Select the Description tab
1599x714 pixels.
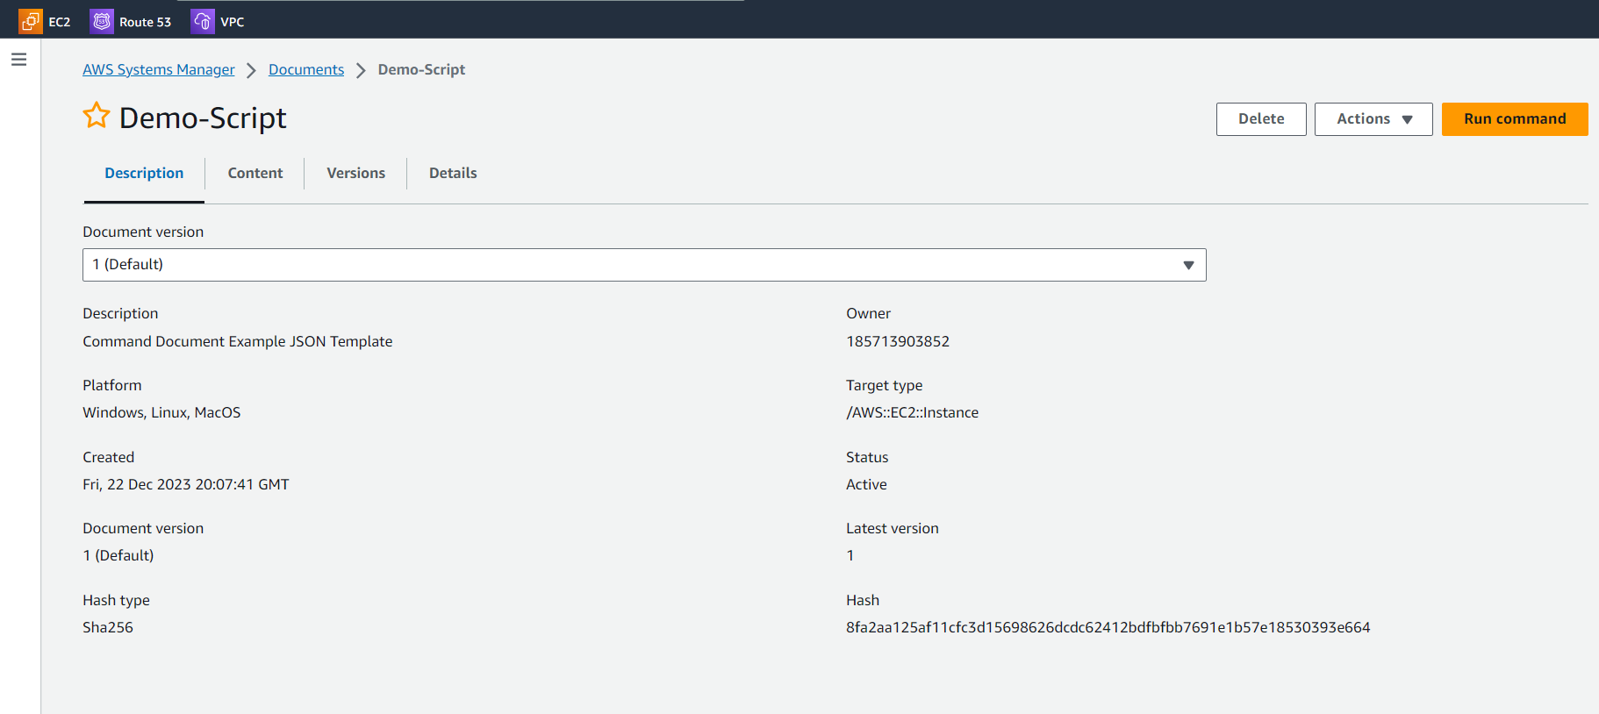point(144,174)
